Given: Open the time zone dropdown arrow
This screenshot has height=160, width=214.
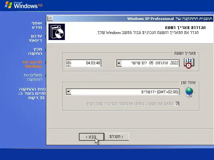Looking at the screenshot, I should pos(68,92).
